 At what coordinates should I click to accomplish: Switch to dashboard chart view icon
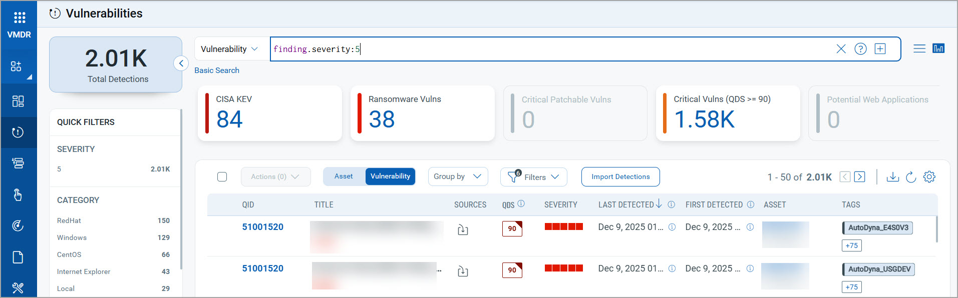938,48
